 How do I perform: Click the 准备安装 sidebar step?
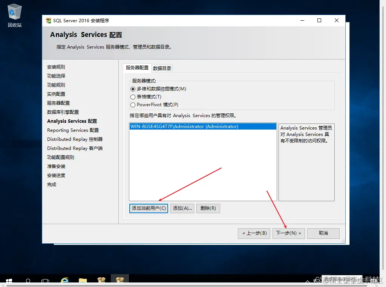pyautogui.click(x=56, y=166)
